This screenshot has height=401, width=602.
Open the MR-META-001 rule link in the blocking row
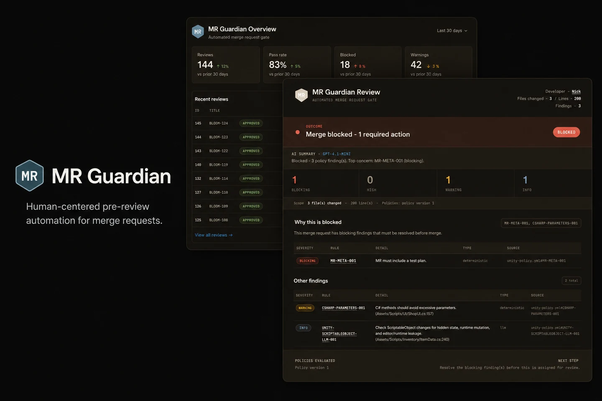pos(343,261)
